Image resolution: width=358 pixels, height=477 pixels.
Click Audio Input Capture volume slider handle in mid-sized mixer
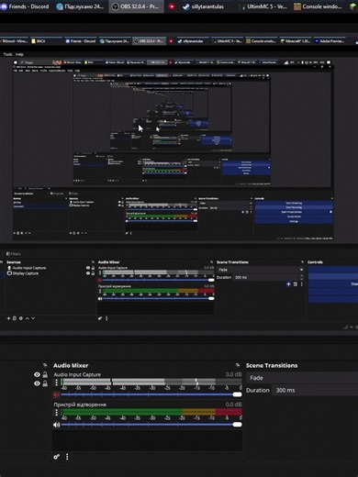click(211, 280)
